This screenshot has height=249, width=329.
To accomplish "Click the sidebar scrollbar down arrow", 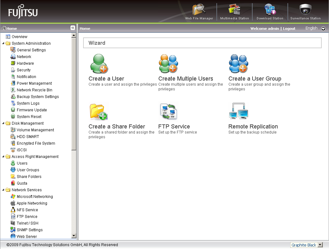I will pos(74,236).
